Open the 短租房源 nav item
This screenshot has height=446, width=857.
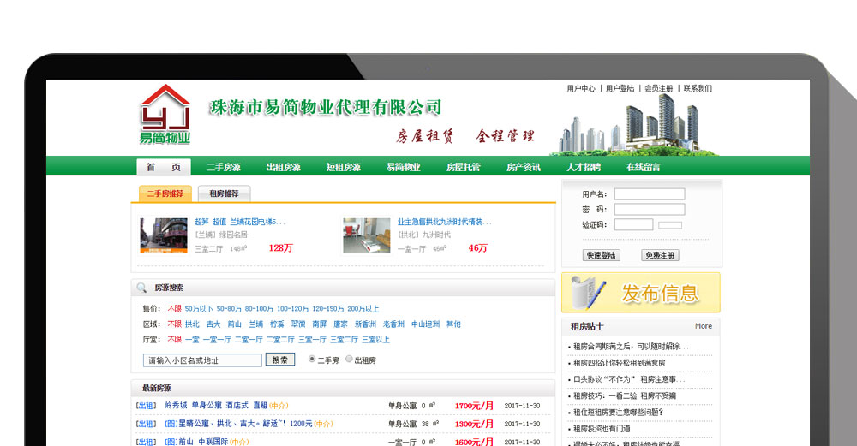click(344, 167)
